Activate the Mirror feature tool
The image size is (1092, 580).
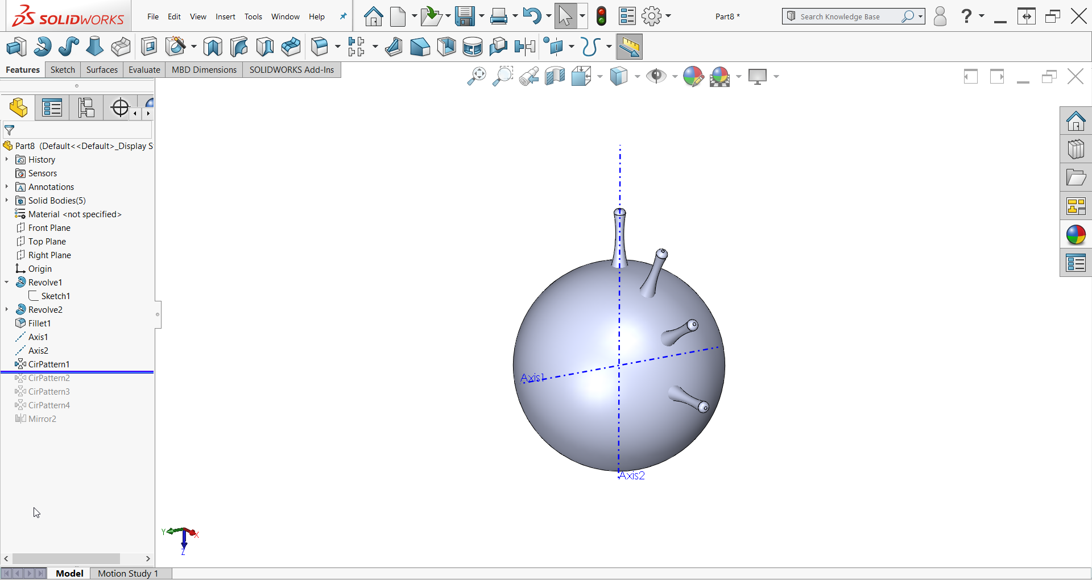pos(524,46)
